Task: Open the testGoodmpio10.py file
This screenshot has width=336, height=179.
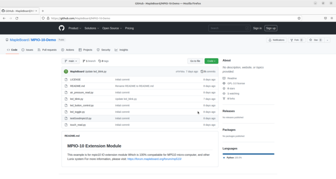Action: coord(81,118)
